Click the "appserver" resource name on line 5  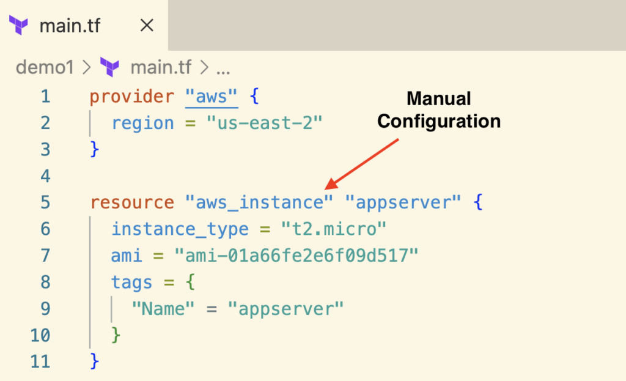tap(403, 203)
